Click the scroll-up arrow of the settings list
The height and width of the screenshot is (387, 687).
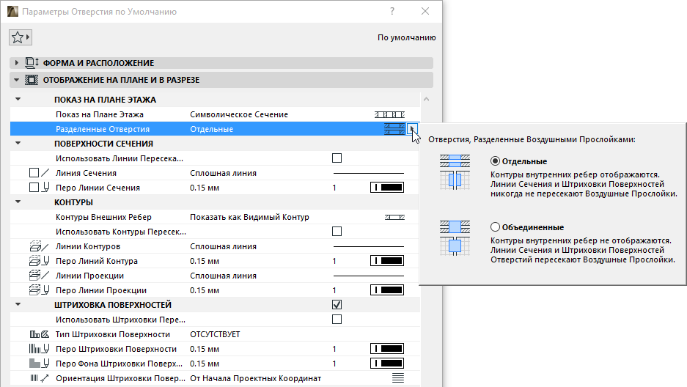pyautogui.click(x=426, y=100)
